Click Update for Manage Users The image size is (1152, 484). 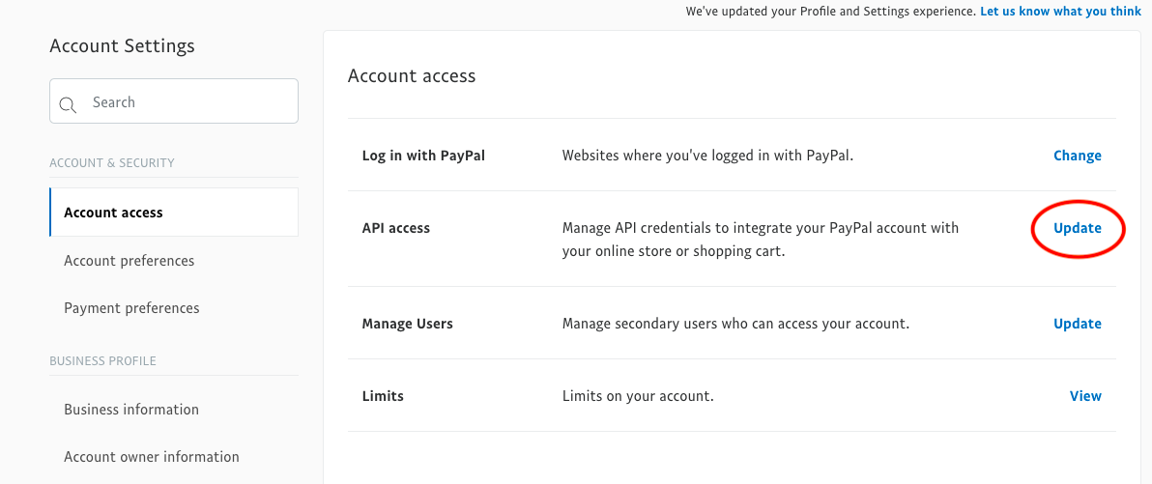[x=1077, y=324]
